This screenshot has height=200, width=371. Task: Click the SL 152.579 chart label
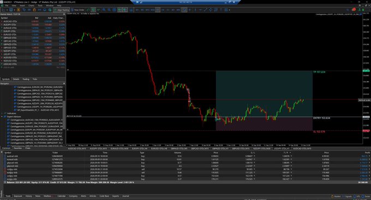pos(319,132)
